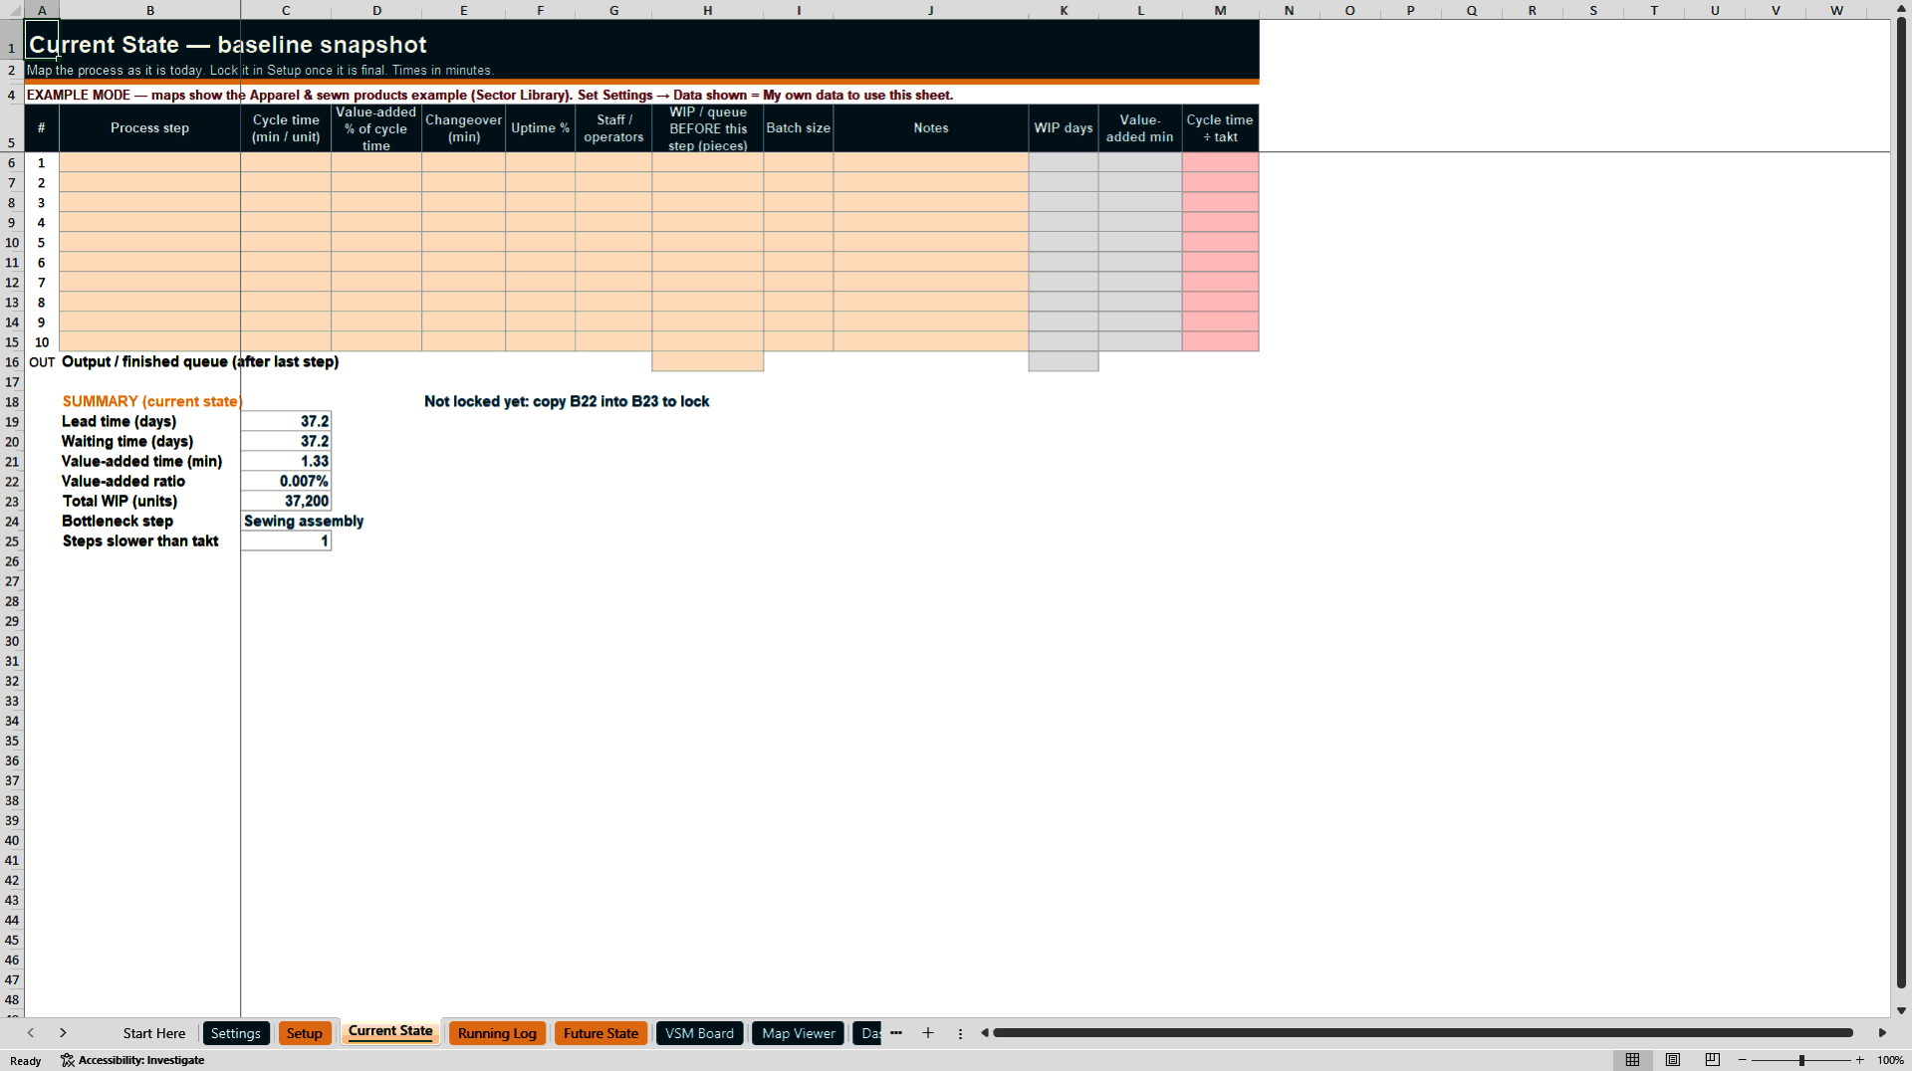Select the EXAMPLE MODE notice row
Viewport: 1912px width, 1071px height.
[641, 95]
